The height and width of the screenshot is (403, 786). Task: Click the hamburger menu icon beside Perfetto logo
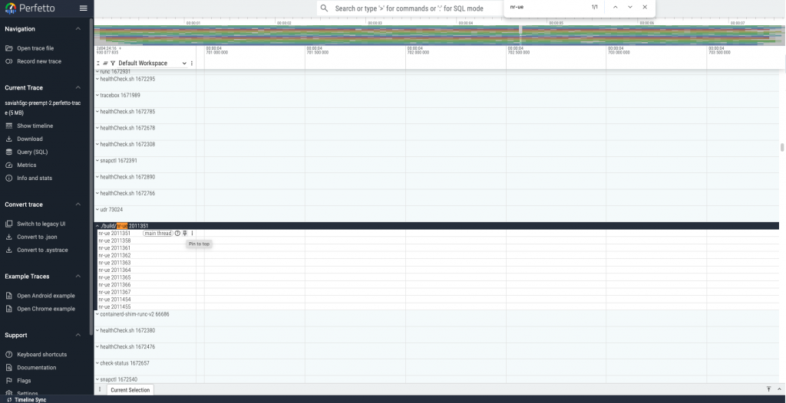tap(84, 8)
